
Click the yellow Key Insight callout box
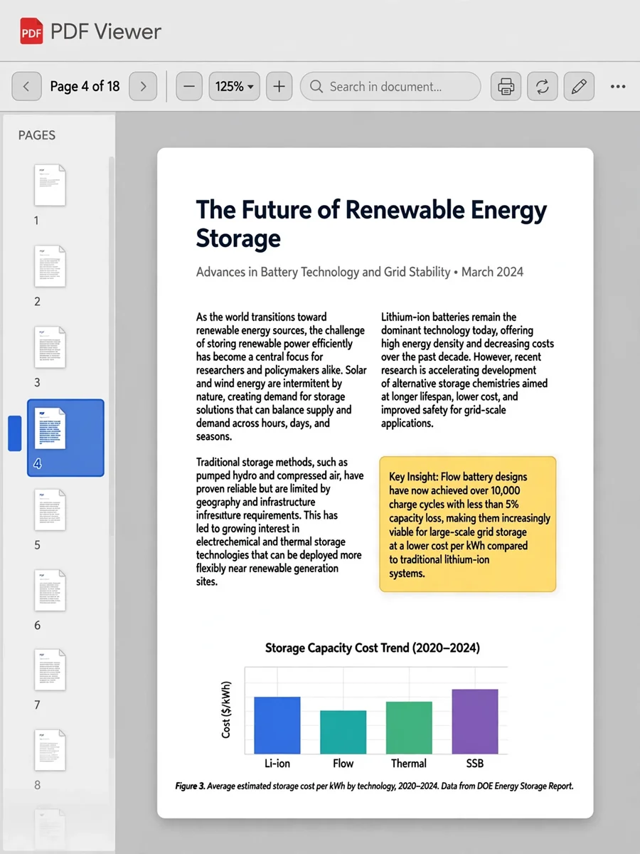coord(468,524)
